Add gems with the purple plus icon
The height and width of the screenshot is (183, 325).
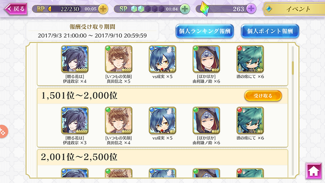251,9
